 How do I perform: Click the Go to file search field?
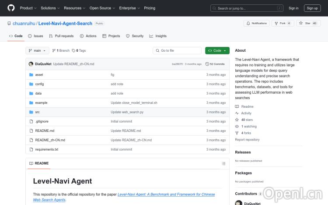pyautogui.click(x=177, y=51)
